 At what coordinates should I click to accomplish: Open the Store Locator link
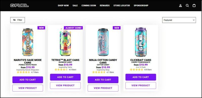[x=122, y=6]
